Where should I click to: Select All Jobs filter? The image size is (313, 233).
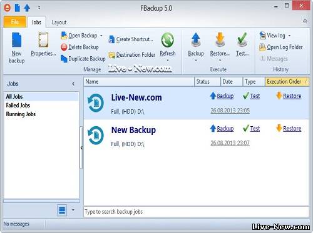pyautogui.click(x=41, y=97)
